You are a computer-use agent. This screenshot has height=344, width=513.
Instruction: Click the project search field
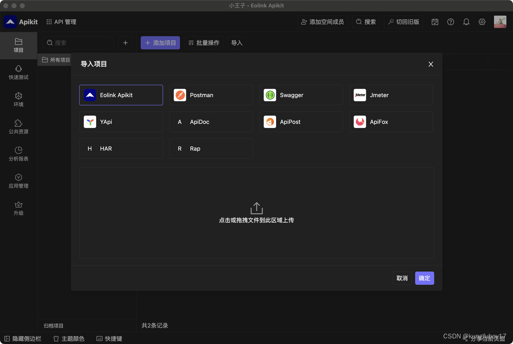click(78, 43)
